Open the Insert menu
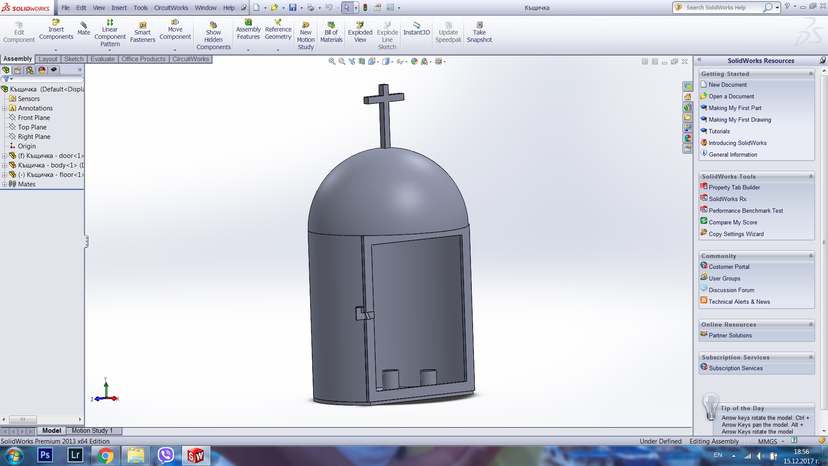This screenshot has width=828, height=466. point(119,8)
